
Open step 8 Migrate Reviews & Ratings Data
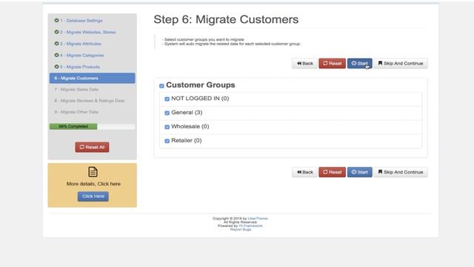(x=90, y=101)
